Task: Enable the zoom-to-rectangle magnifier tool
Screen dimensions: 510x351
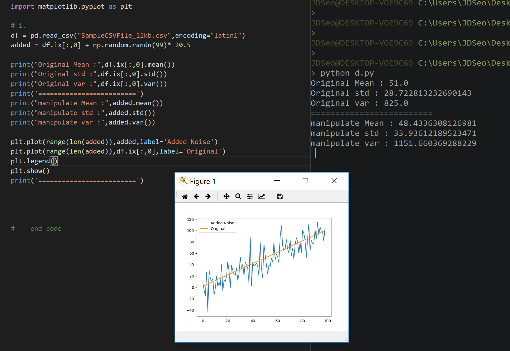Action: point(238,196)
